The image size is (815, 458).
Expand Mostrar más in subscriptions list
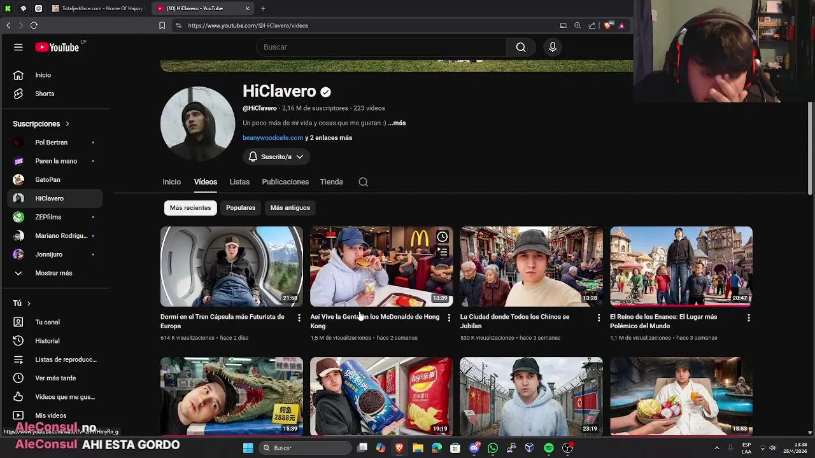(x=55, y=273)
